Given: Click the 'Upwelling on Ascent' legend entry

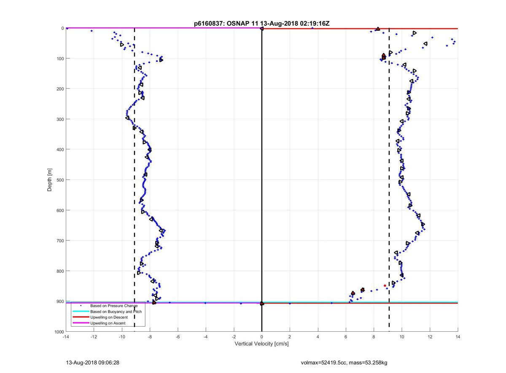Looking at the screenshot, I should click(108, 323).
